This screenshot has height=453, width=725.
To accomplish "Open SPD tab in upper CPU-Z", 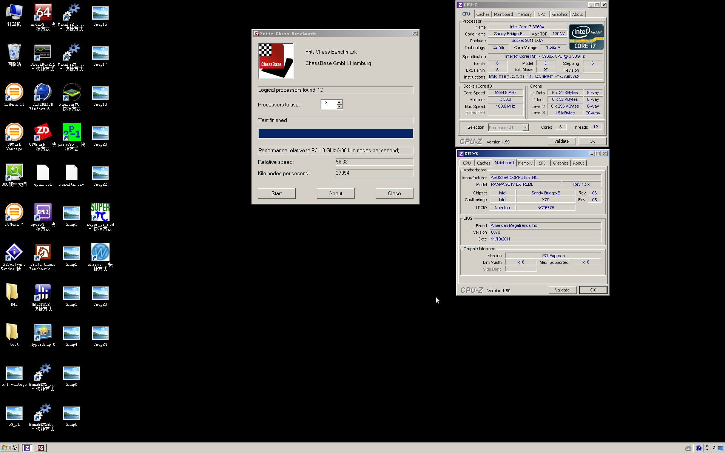I will 542,14.
